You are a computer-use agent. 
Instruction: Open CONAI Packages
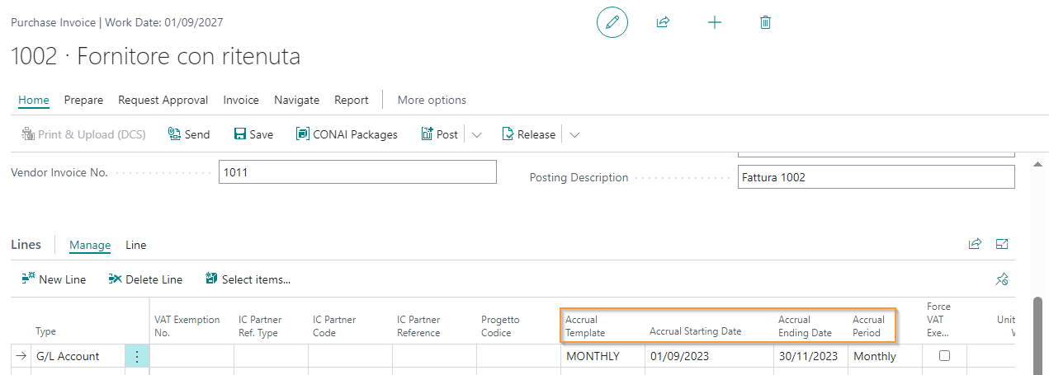click(x=347, y=134)
